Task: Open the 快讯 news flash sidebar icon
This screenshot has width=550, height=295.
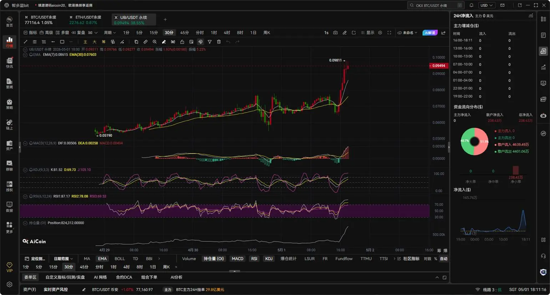Action: (9, 62)
